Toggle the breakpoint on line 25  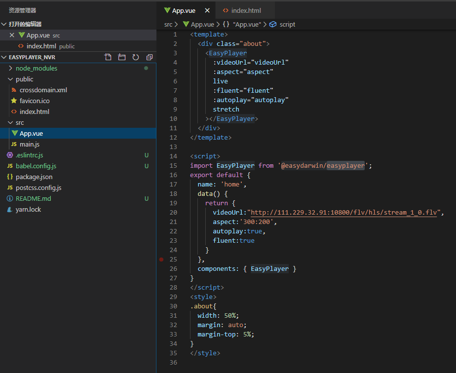tap(161, 259)
